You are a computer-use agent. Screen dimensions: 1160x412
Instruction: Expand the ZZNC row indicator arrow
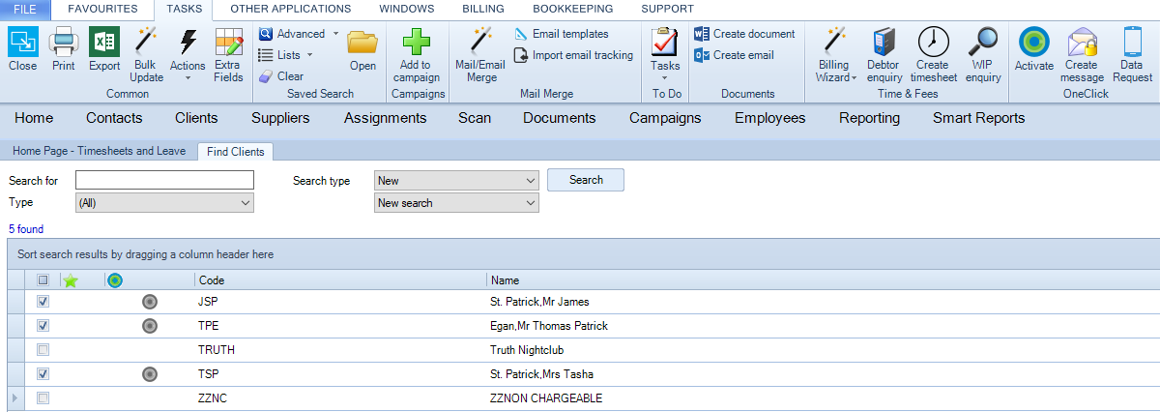coord(14,397)
